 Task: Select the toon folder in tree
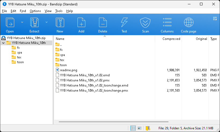point(20,62)
